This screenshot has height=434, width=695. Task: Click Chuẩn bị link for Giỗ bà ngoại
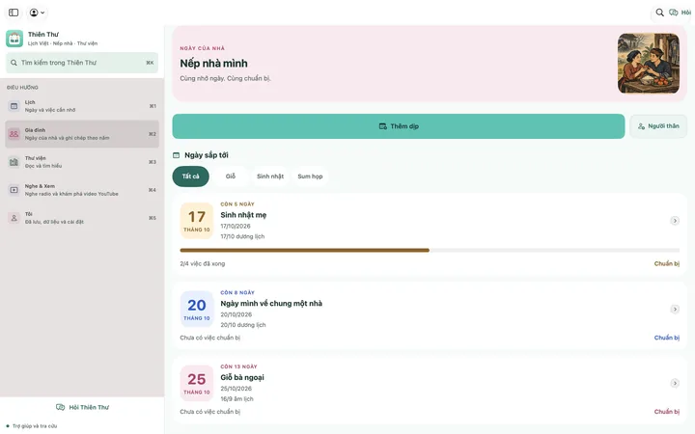pos(667,412)
